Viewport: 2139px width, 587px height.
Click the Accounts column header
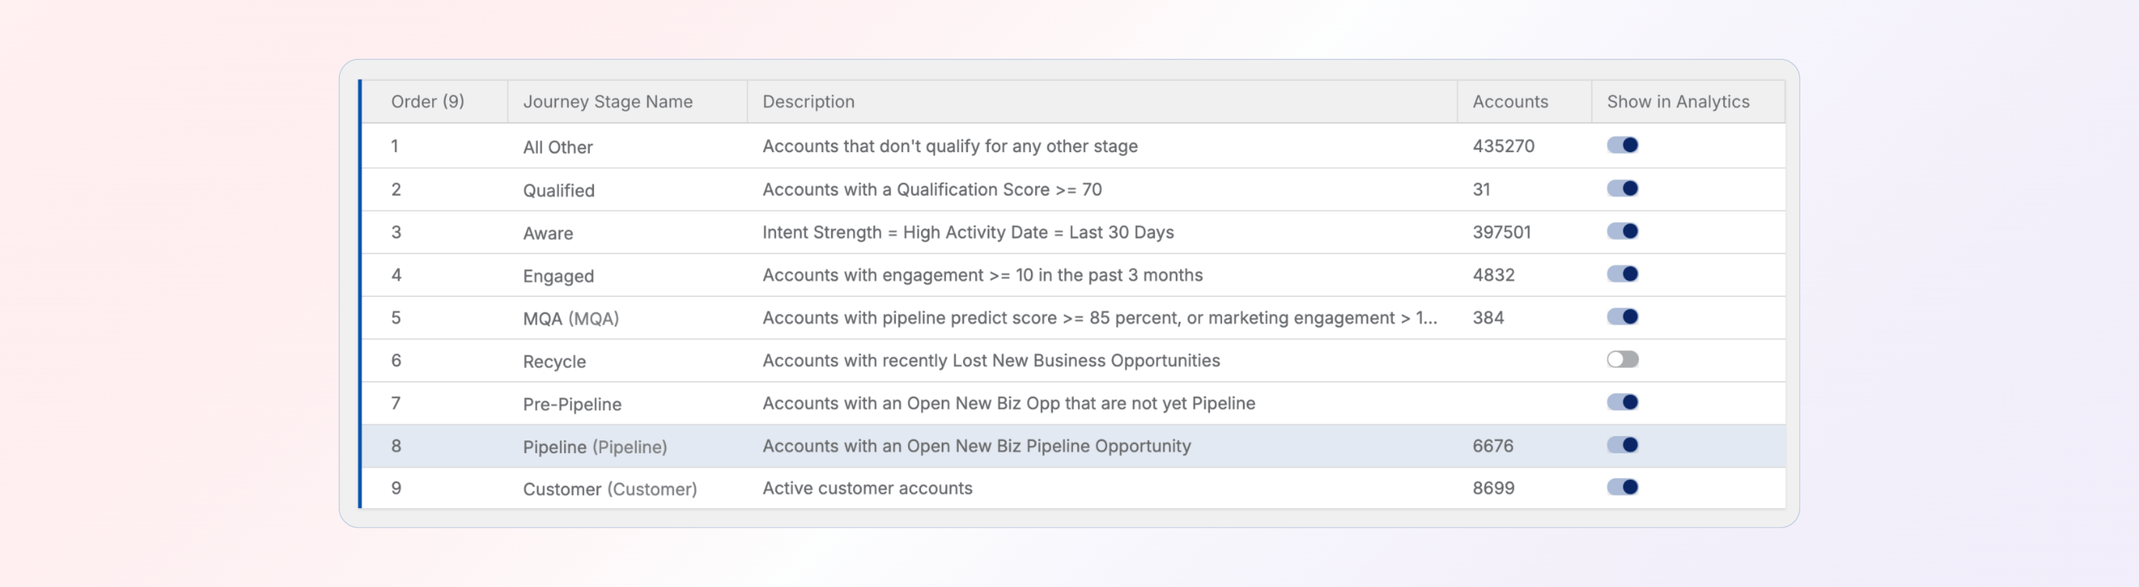(1510, 101)
